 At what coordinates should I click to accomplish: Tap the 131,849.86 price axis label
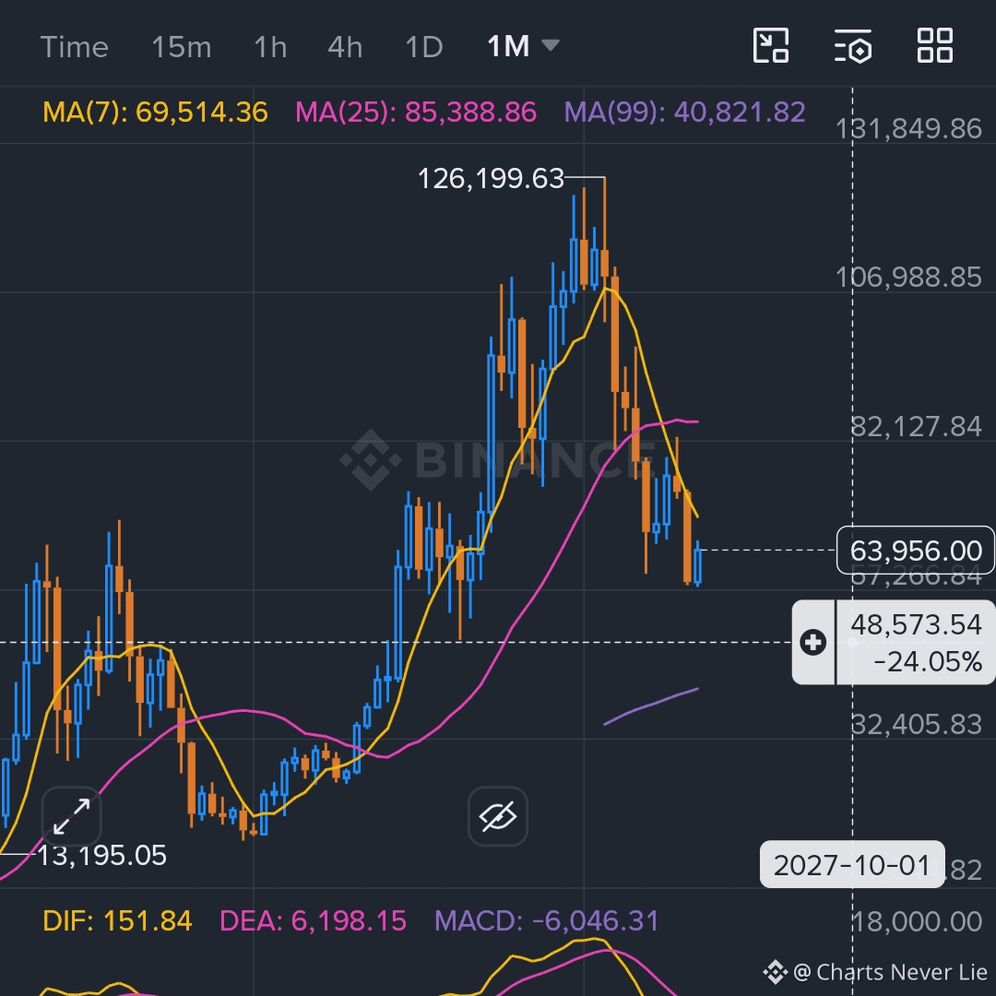tap(908, 129)
